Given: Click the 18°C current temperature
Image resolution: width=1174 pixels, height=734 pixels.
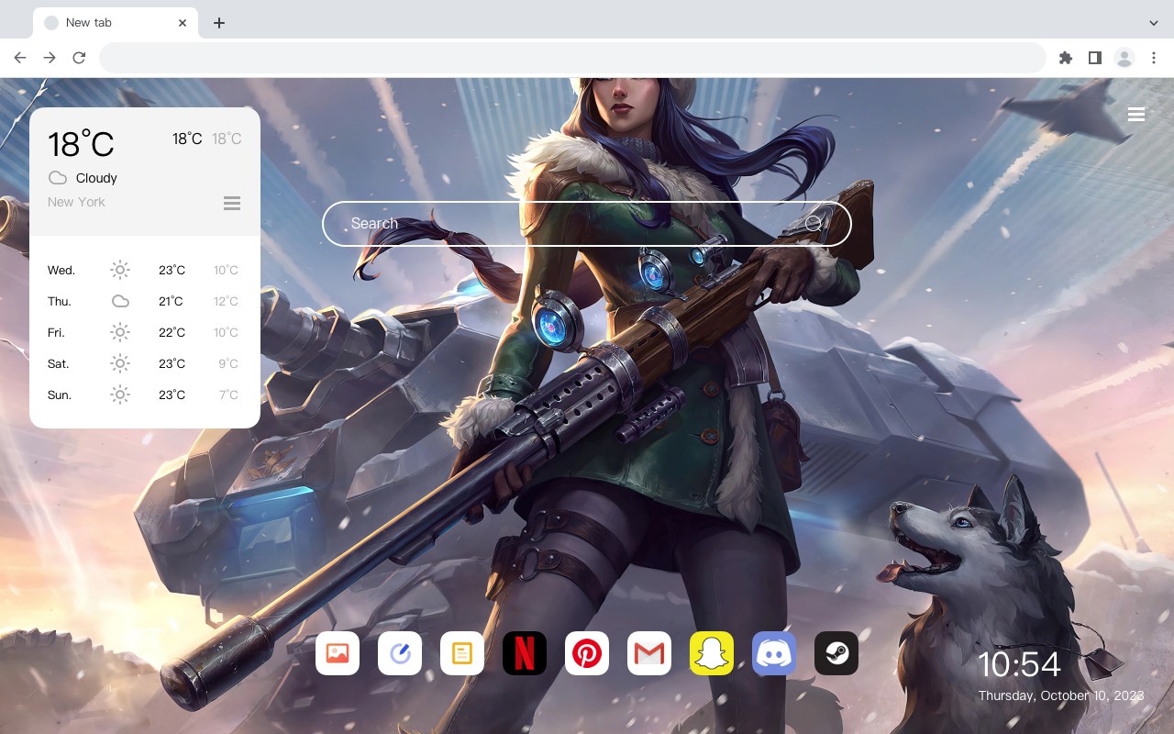Looking at the screenshot, I should 81,144.
